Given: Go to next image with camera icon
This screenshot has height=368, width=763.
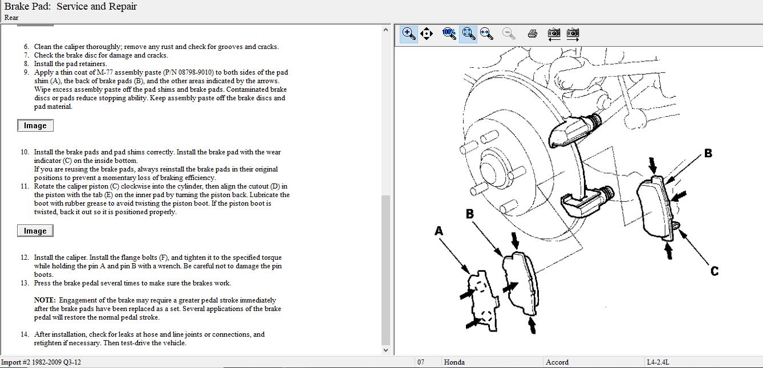Looking at the screenshot, I should 573,34.
